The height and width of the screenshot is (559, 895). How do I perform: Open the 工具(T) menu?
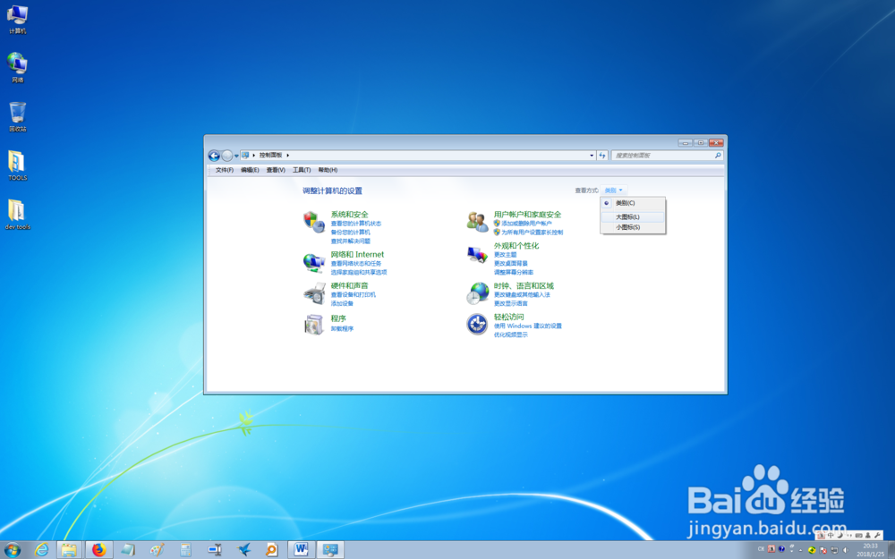tap(302, 170)
